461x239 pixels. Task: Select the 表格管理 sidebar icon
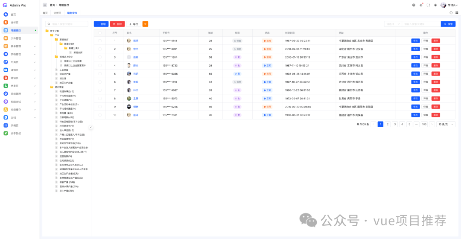pyautogui.click(x=6, y=54)
